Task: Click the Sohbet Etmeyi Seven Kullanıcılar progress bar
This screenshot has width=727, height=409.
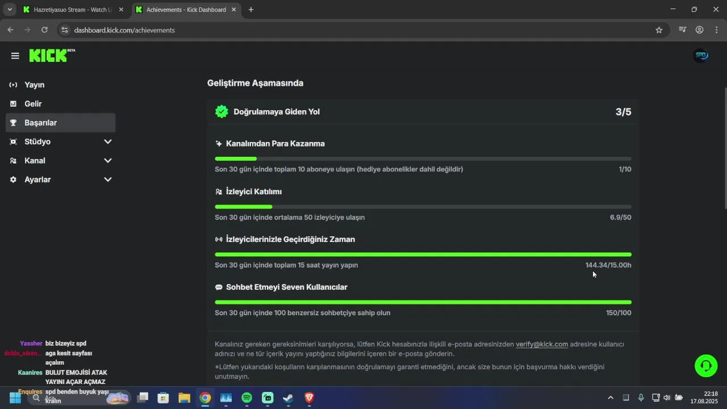Action: click(x=423, y=302)
